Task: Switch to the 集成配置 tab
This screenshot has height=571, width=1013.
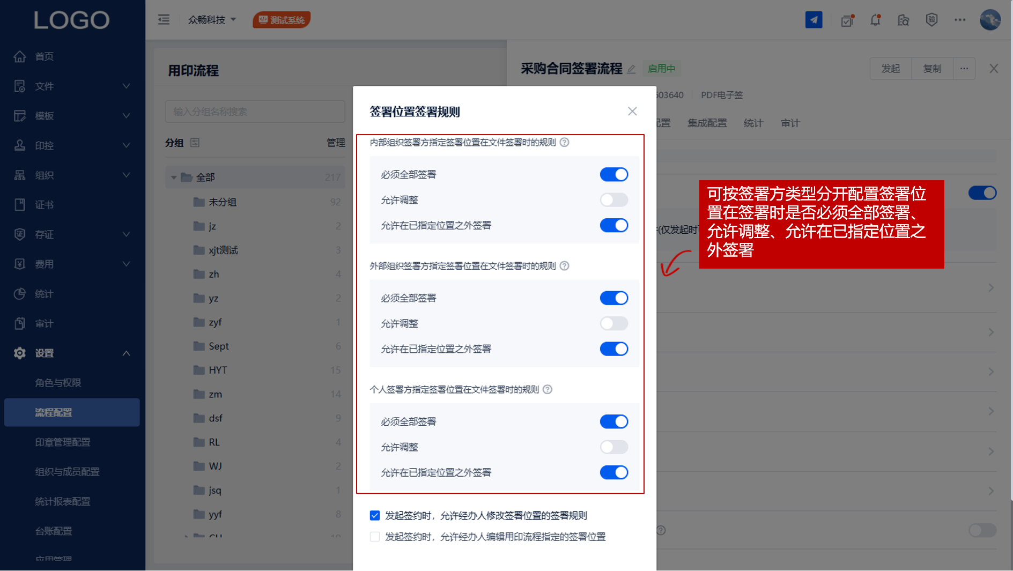Action: (x=707, y=123)
